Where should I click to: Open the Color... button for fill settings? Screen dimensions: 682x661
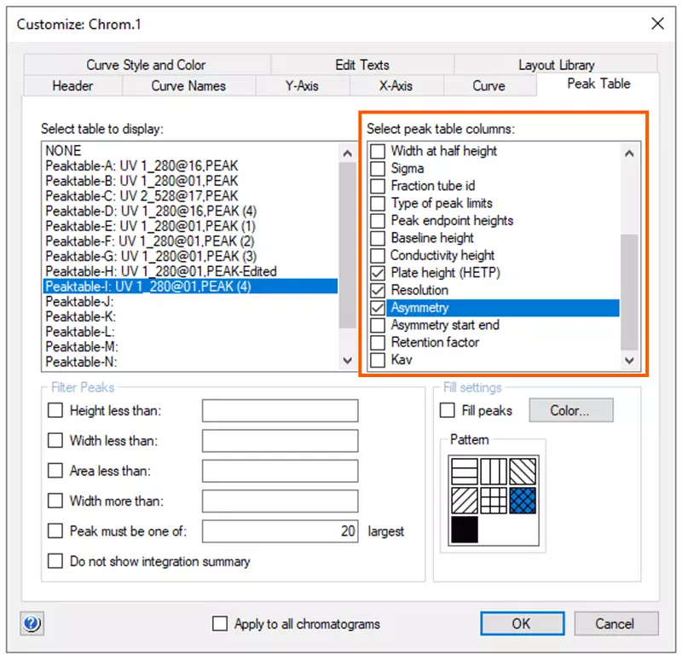(570, 410)
